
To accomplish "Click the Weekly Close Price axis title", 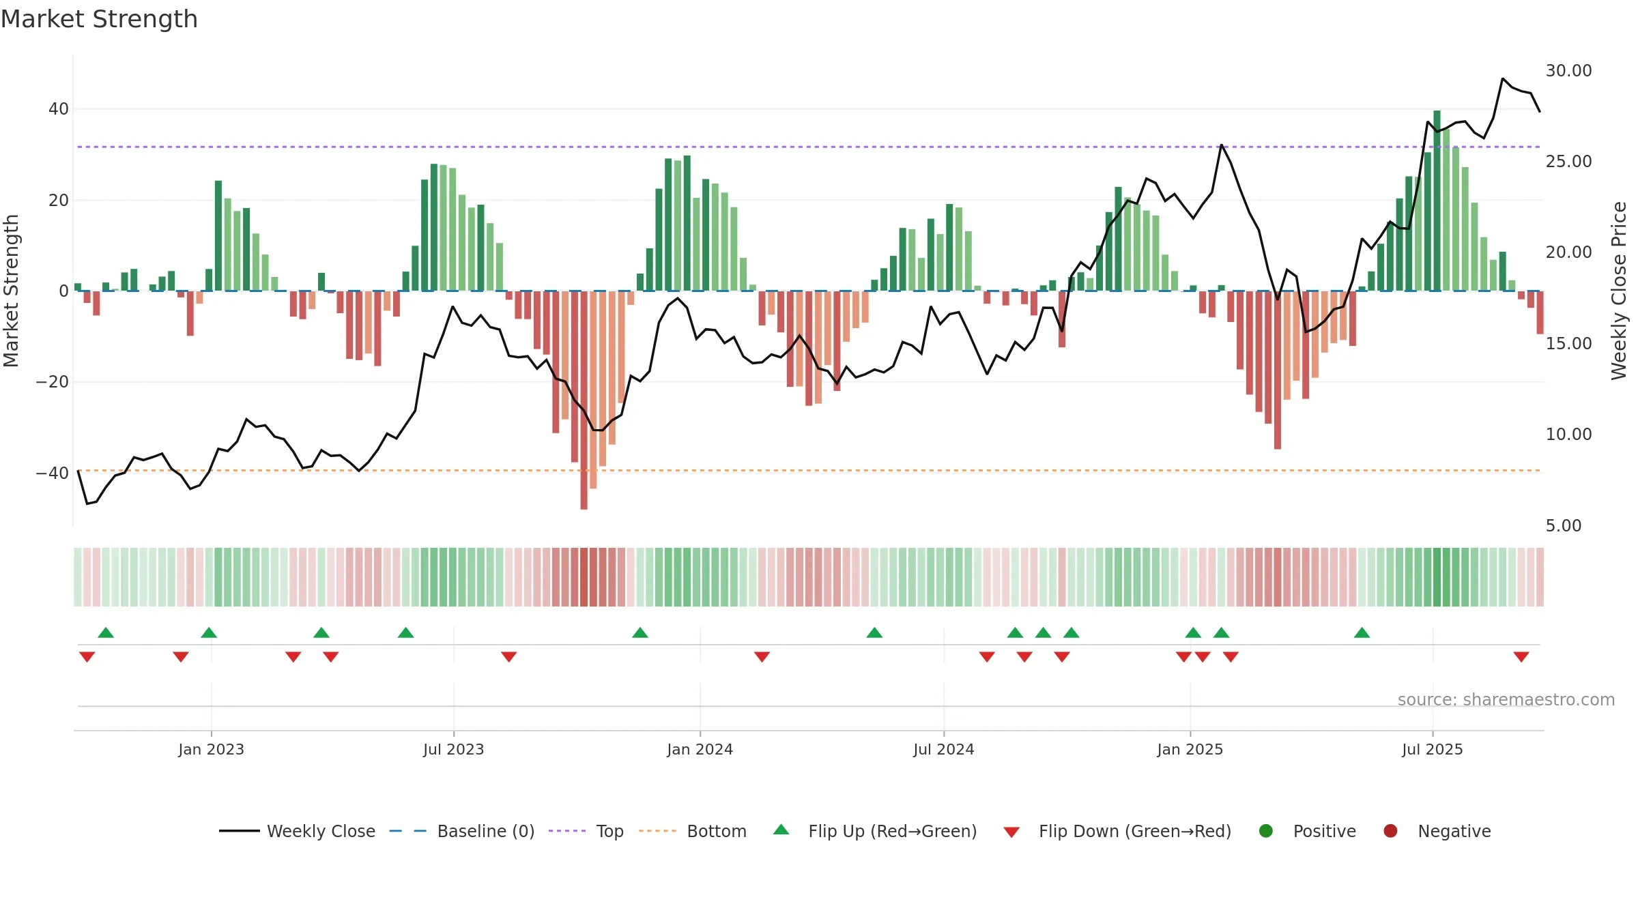I will 1618,291.
